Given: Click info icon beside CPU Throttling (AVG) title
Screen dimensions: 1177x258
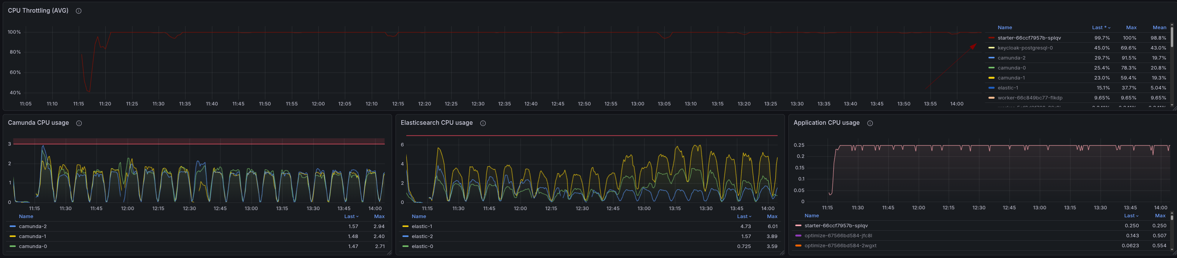Looking at the screenshot, I should pos(79,11).
